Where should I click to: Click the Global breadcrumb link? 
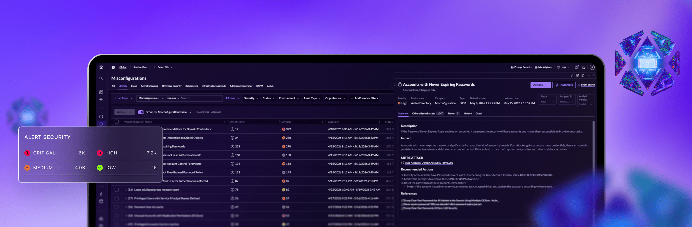(123, 67)
